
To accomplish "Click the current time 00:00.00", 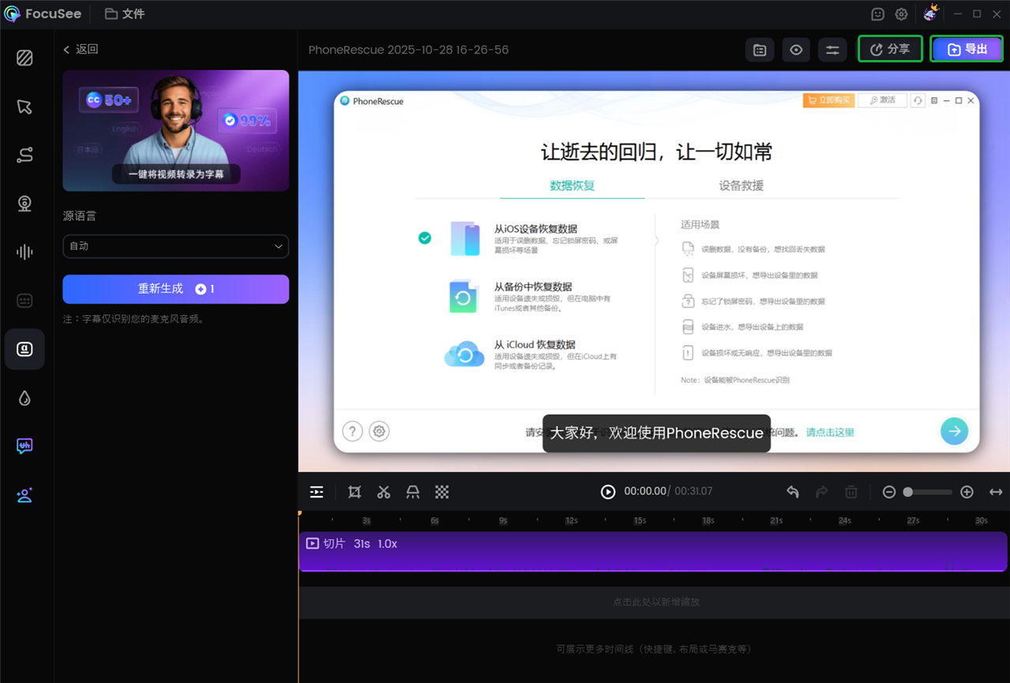I will 645,491.
